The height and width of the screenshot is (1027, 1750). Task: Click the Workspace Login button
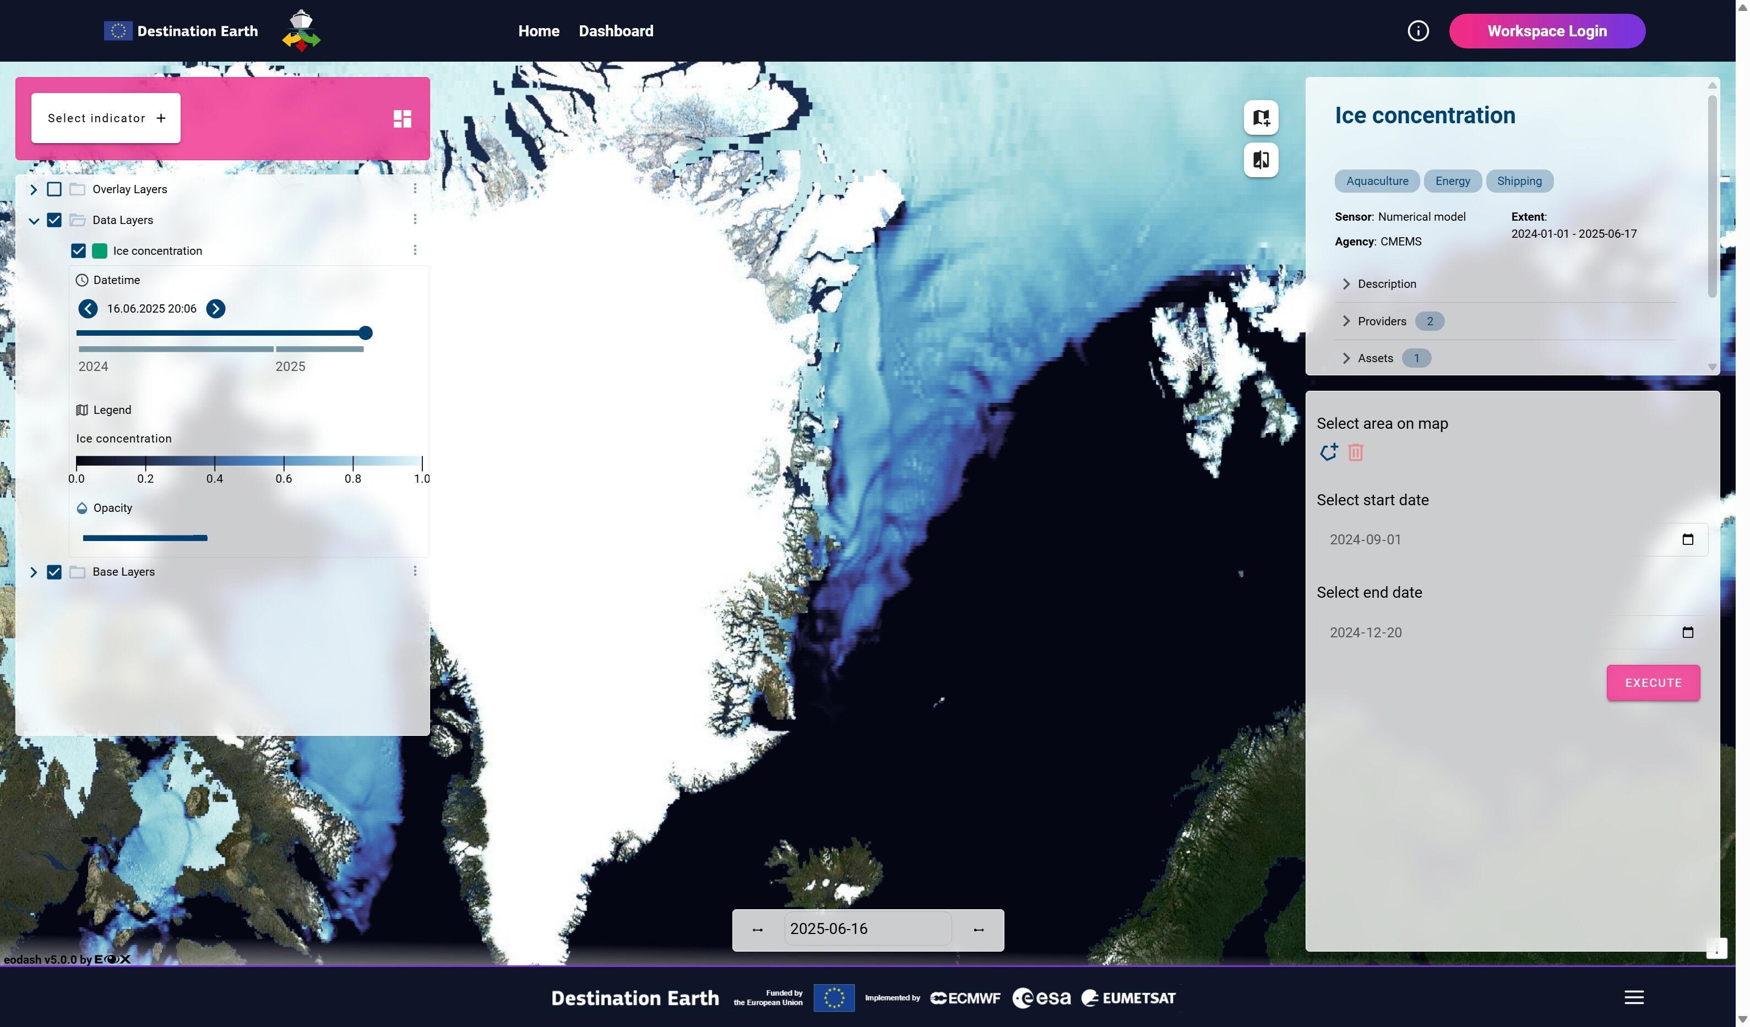coord(1546,31)
